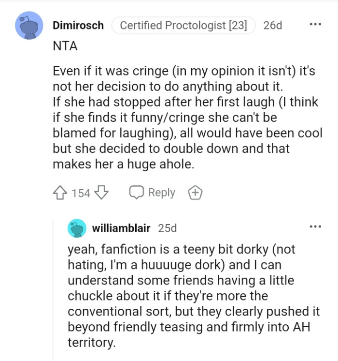
Task: Open the 26d timestamp permalink
Action: click(x=273, y=26)
